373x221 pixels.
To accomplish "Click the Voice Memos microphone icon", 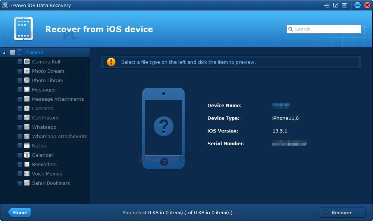I will (27, 174).
